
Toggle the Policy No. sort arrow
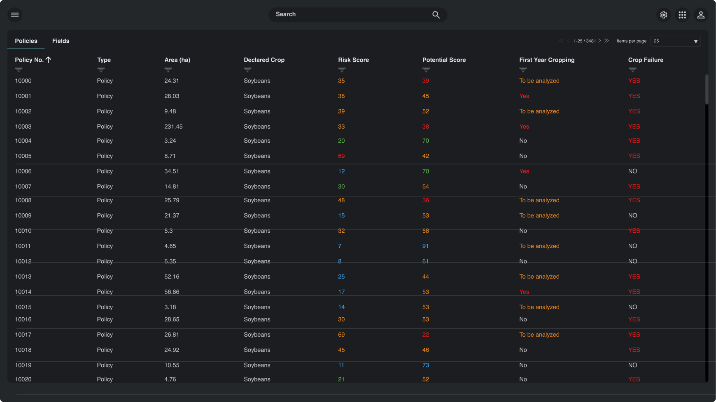coord(49,60)
